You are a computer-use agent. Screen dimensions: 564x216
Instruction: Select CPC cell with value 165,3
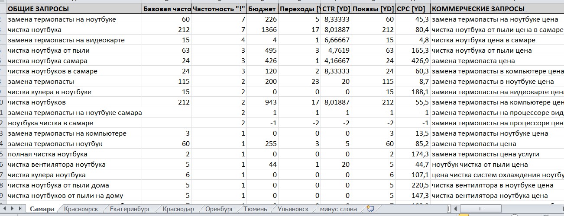[413, 51]
